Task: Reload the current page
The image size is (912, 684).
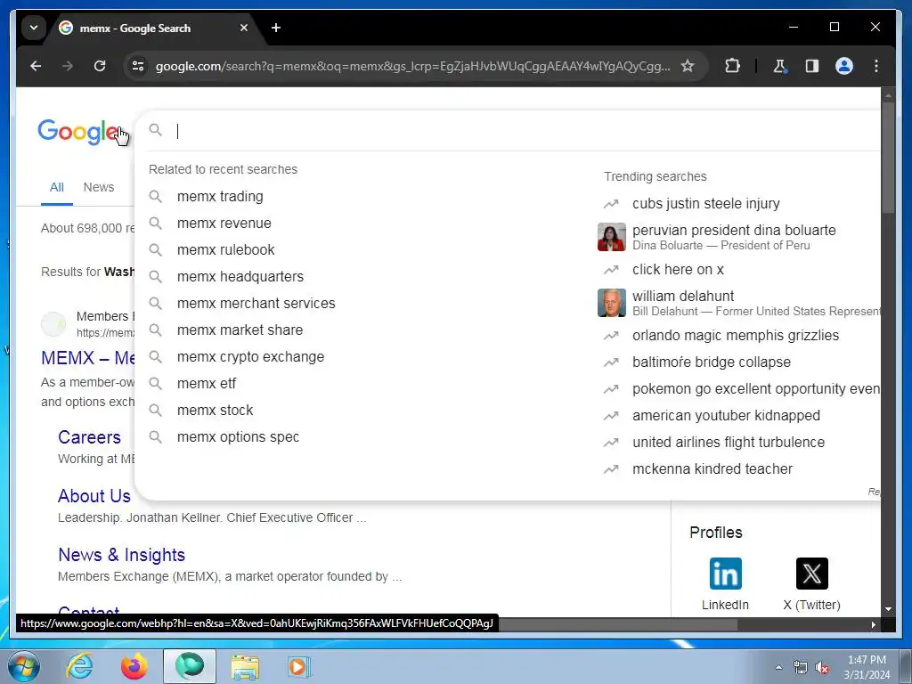Action: click(x=100, y=66)
